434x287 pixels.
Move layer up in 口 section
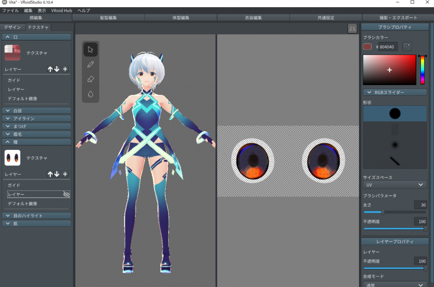tap(50, 69)
